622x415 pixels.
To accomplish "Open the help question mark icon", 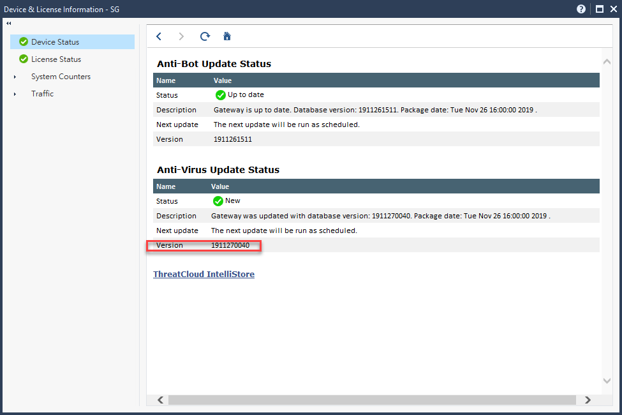I will (581, 9).
